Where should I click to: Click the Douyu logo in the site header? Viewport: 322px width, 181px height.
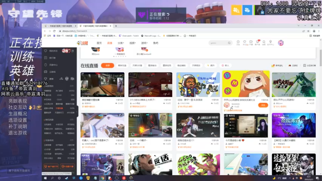(83, 43)
